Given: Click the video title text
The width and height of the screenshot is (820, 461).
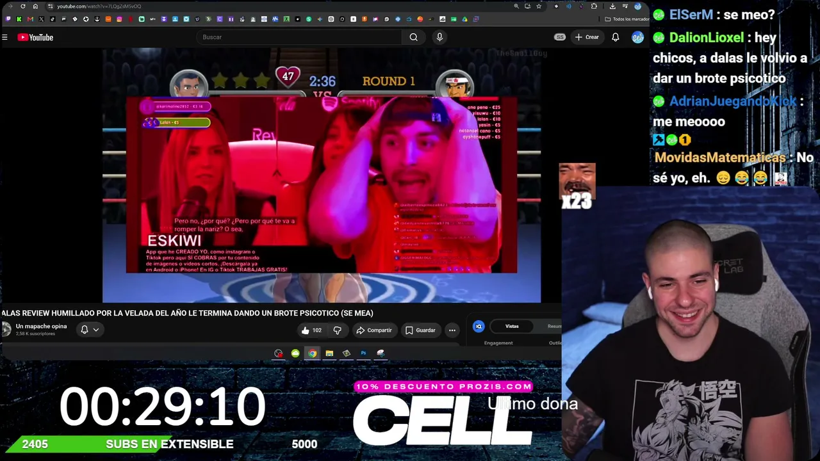Looking at the screenshot, I should point(187,313).
